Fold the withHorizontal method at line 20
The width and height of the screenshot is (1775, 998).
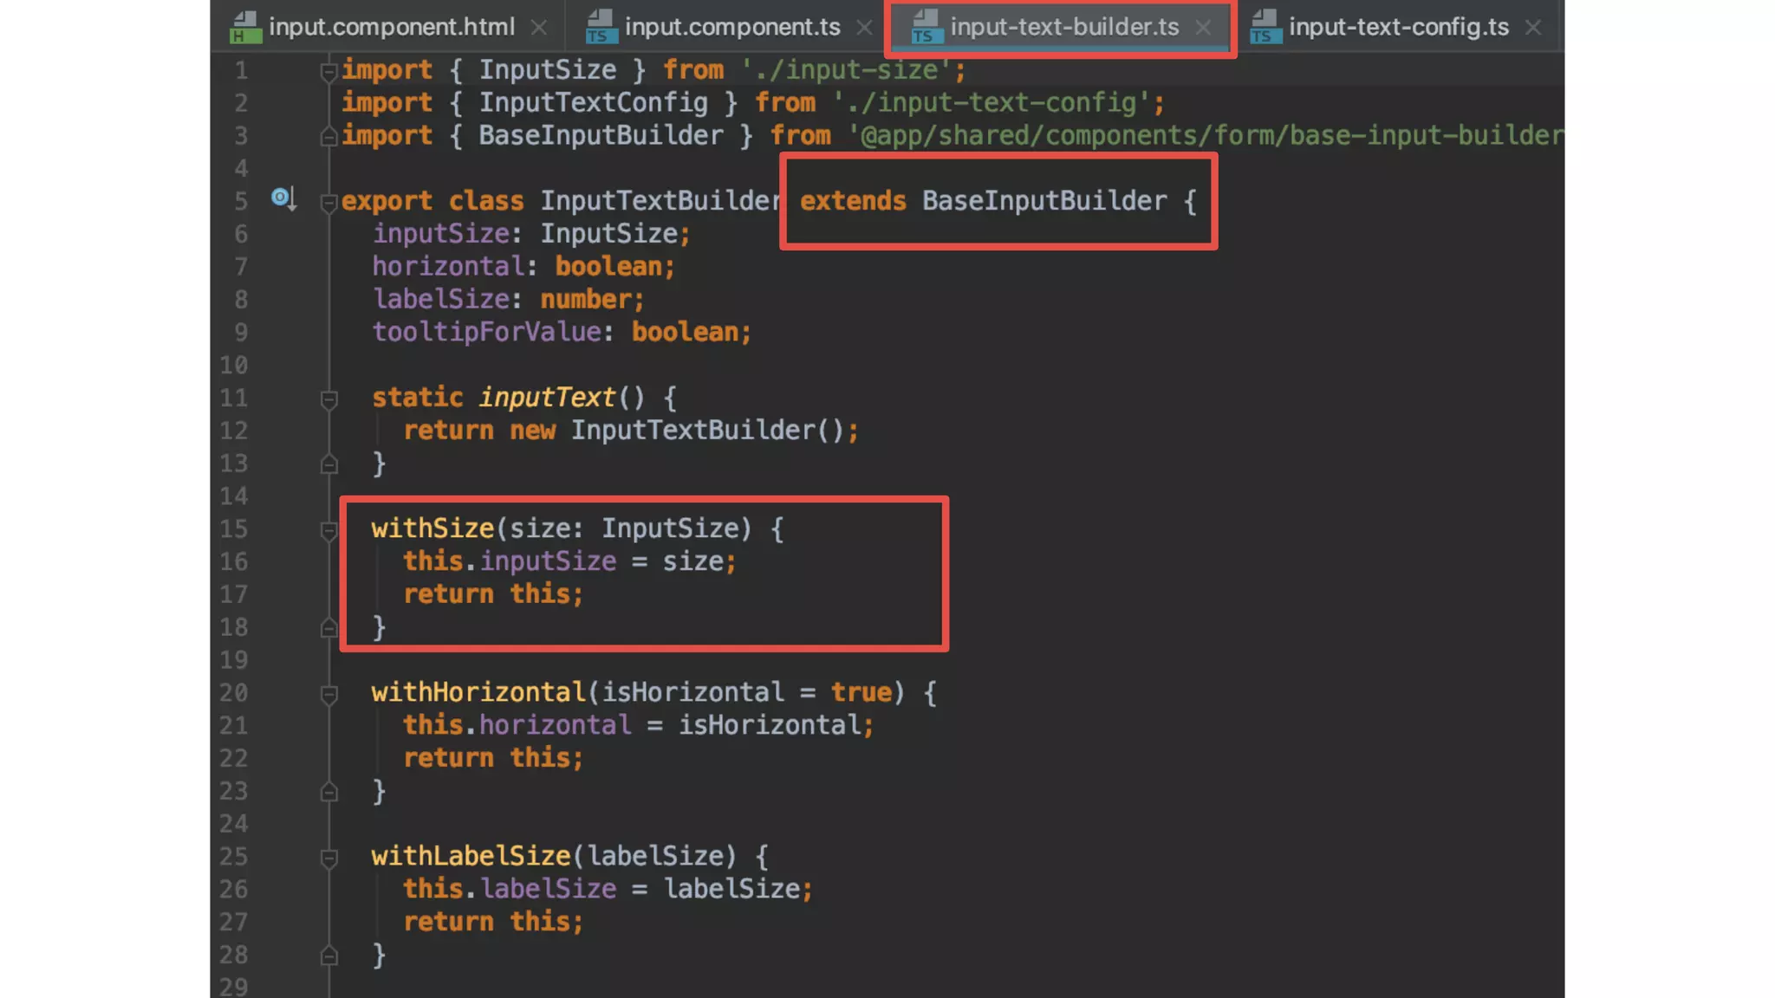(328, 693)
